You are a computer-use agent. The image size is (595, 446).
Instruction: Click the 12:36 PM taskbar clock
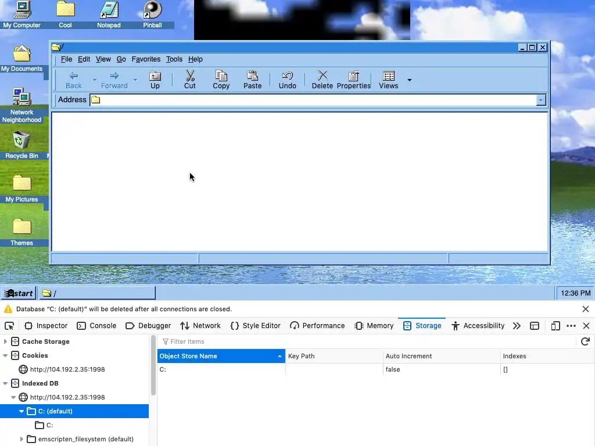(575, 293)
